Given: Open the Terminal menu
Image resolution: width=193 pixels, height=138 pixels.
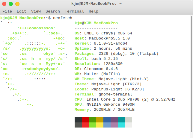Looking at the screenshot, I should [x=74, y=11].
